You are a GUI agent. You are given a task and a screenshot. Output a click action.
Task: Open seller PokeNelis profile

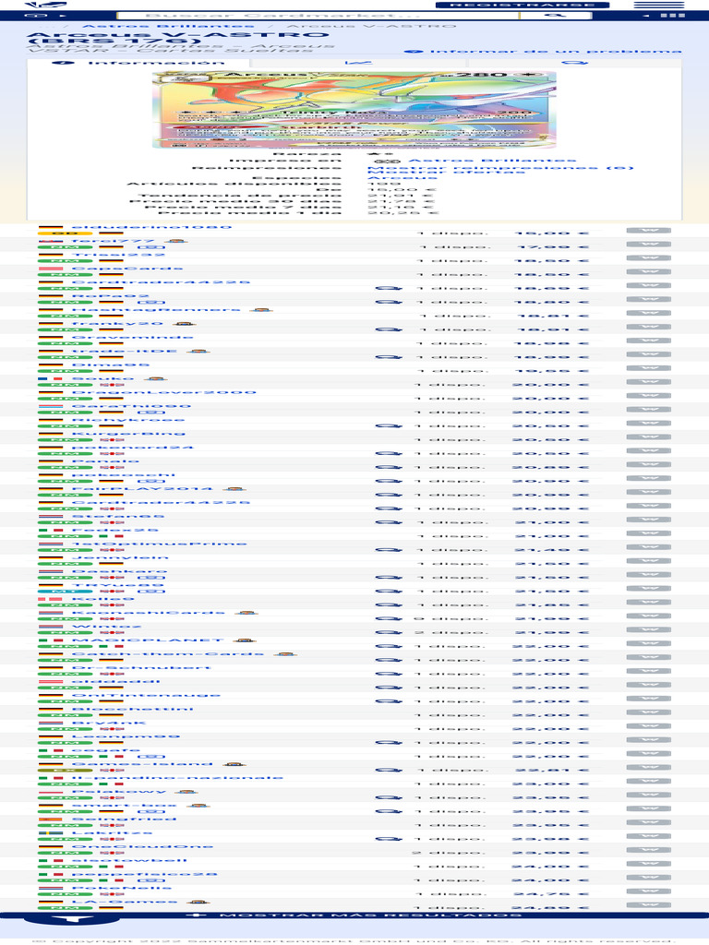click(x=121, y=887)
